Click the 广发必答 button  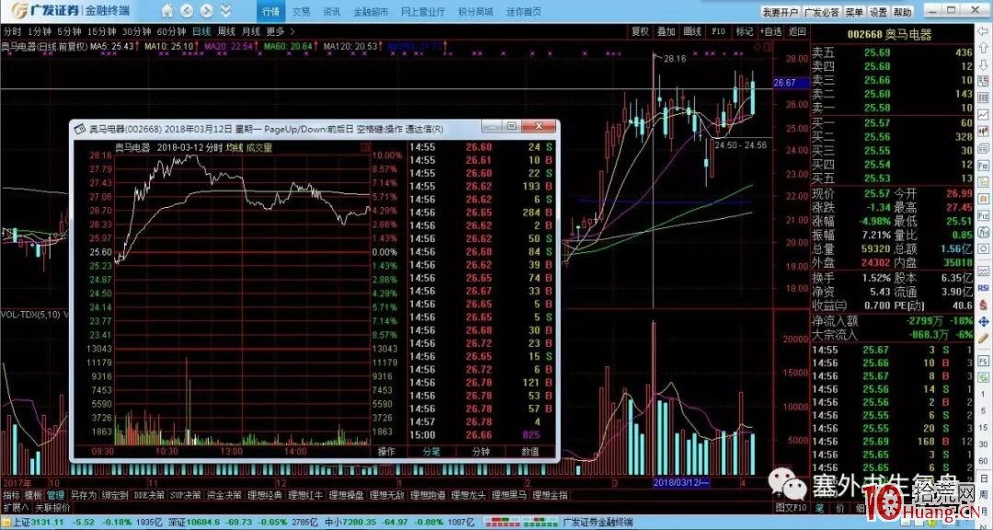click(821, 12)
